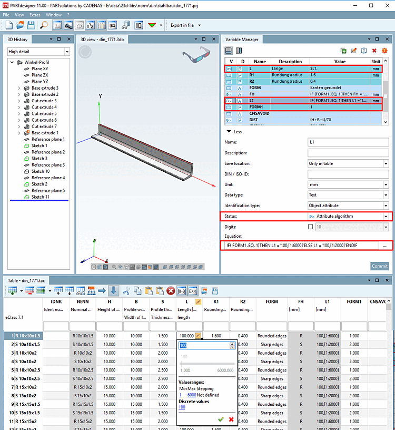Click the red circle delete icon in table toolbar
395x430 pixels.
[171, 290]
